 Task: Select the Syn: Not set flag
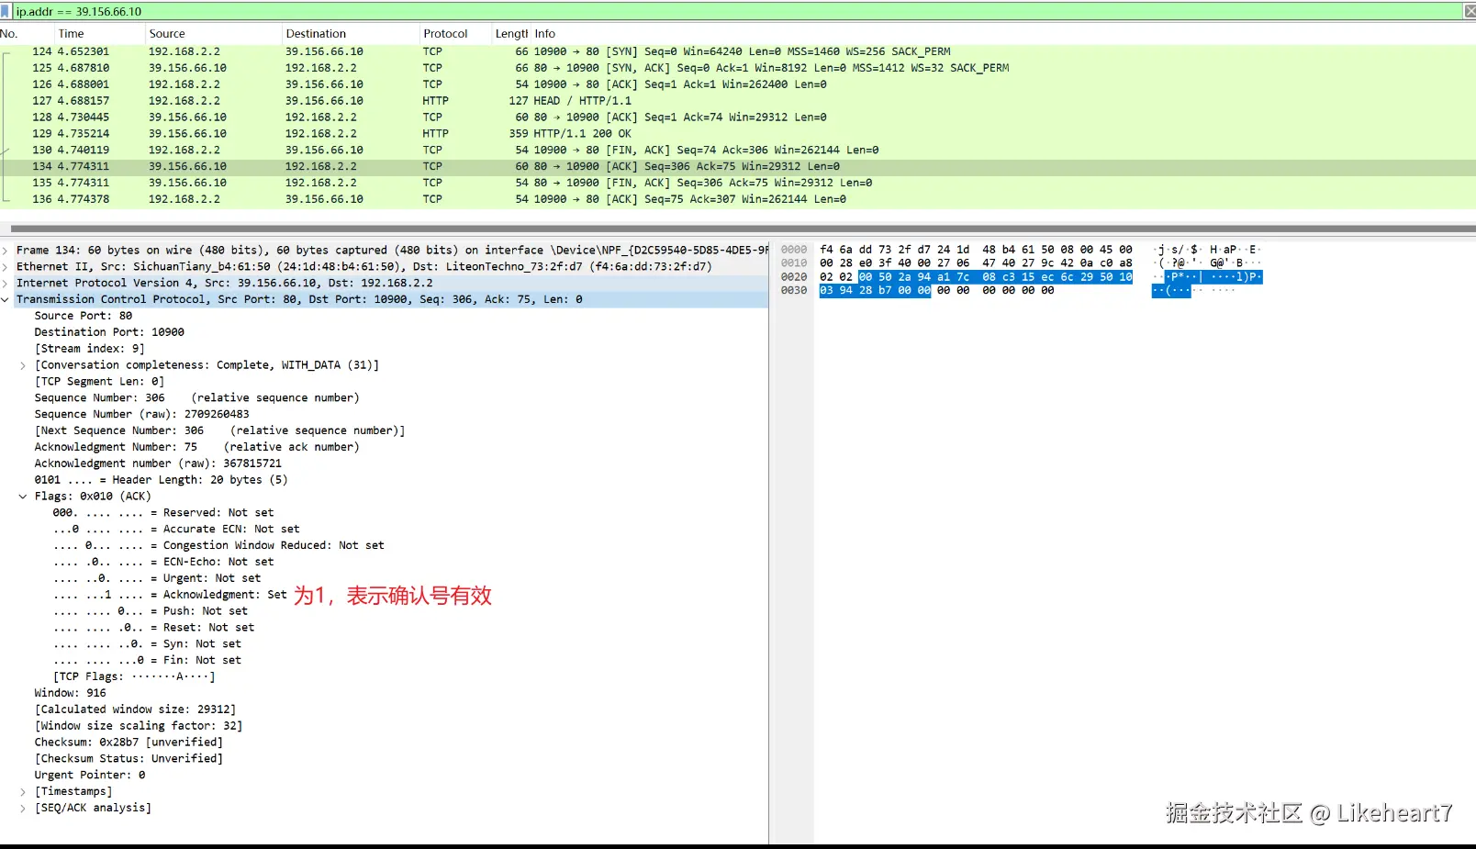point(148,645)
